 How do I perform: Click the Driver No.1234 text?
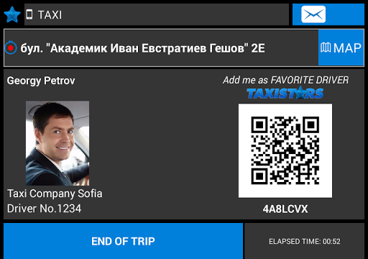[44, 209]
